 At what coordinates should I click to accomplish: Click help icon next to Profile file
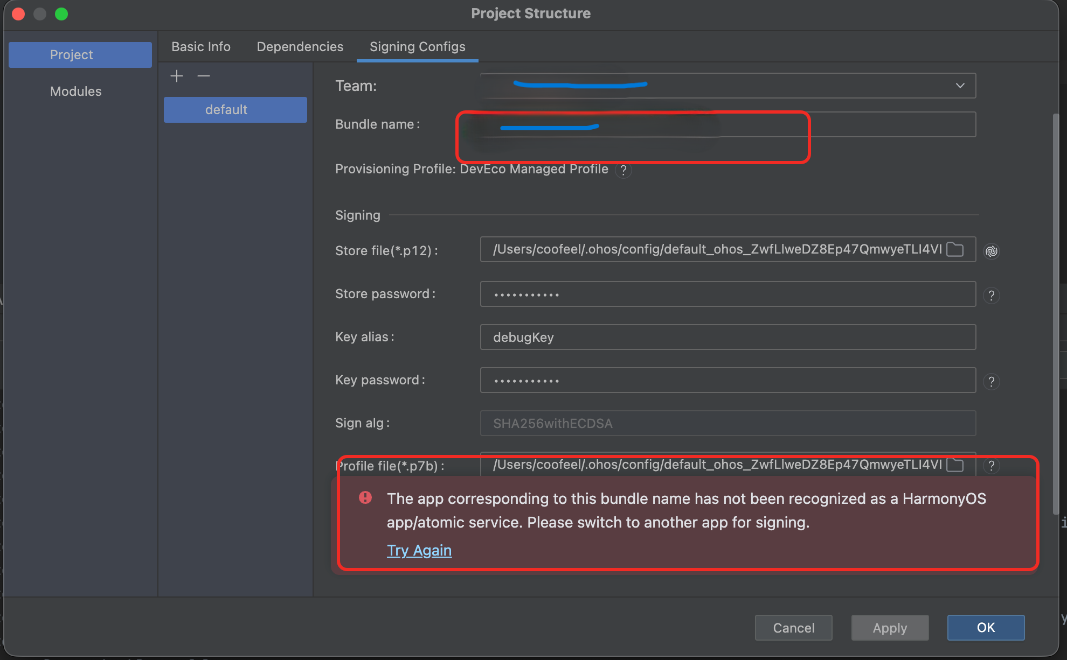pos(991,466)
